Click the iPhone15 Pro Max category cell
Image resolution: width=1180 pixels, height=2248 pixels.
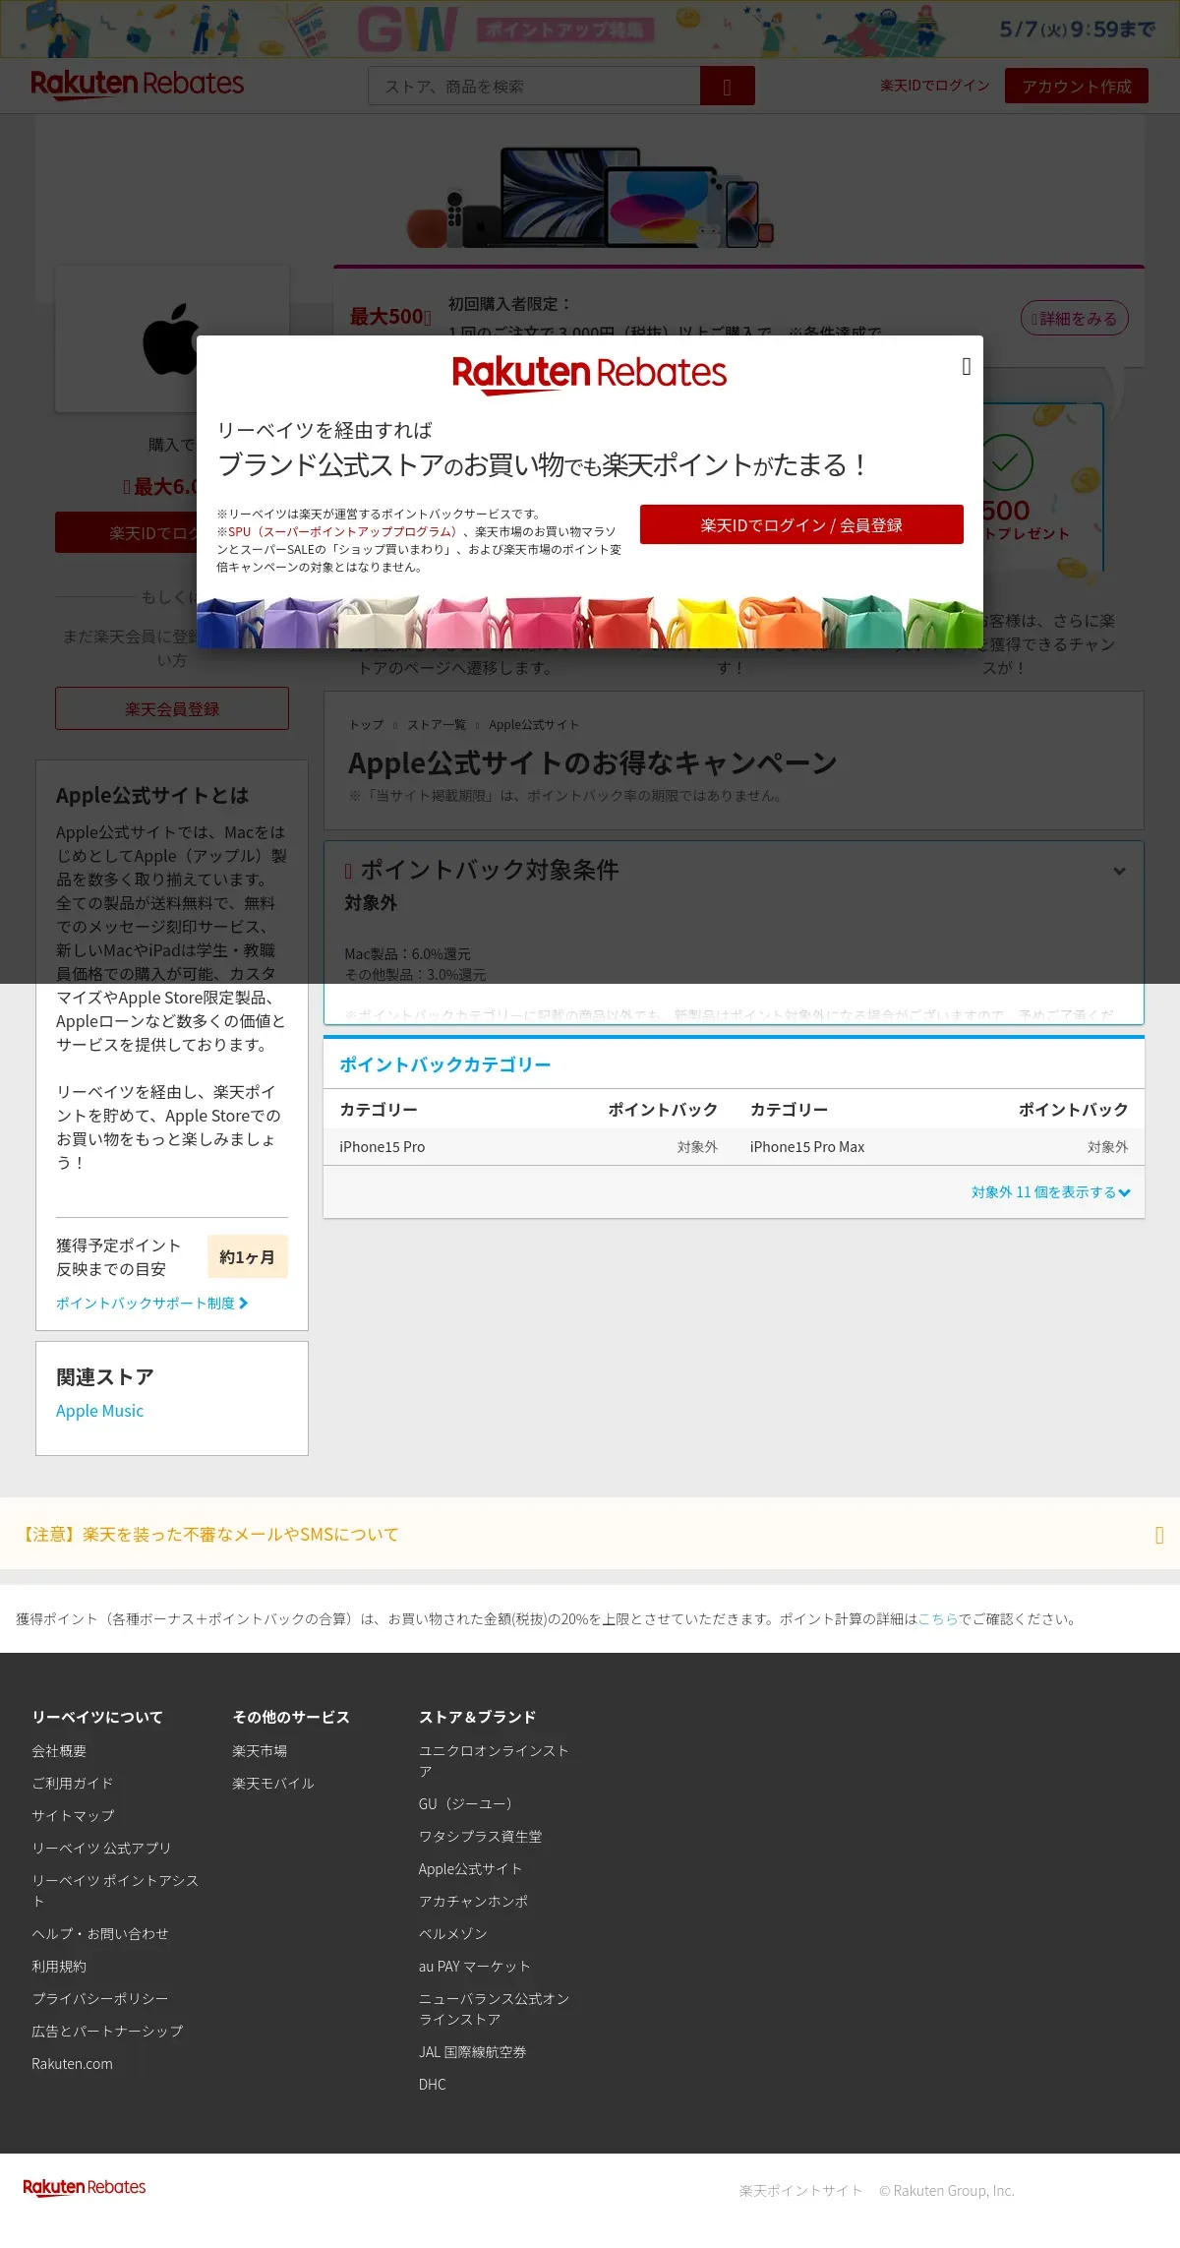click(x=807, y=1147)
